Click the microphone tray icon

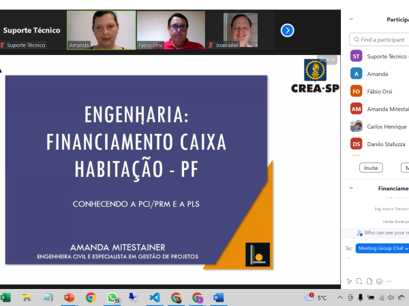[361, 297]
